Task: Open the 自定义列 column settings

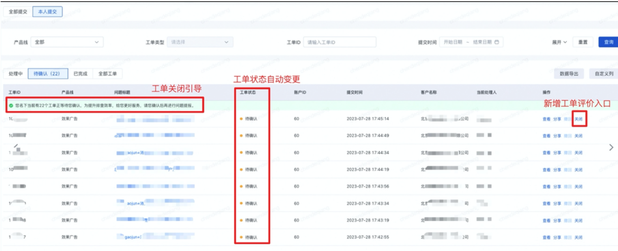Action: 603,74
